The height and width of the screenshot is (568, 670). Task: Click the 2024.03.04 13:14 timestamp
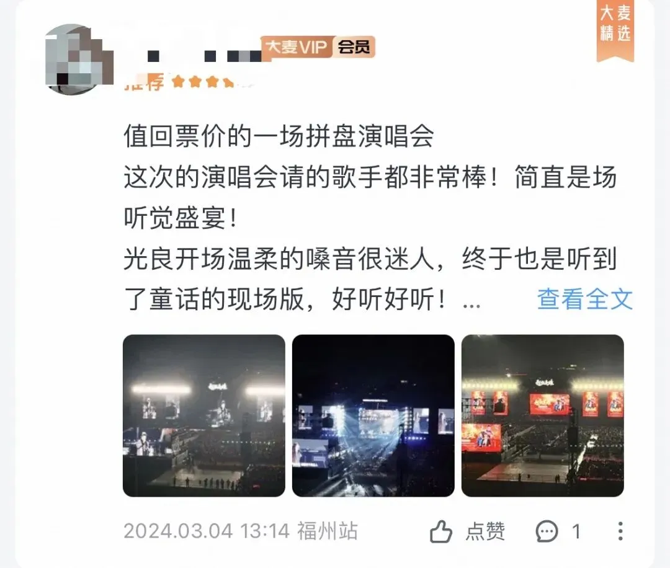point(207,531)
